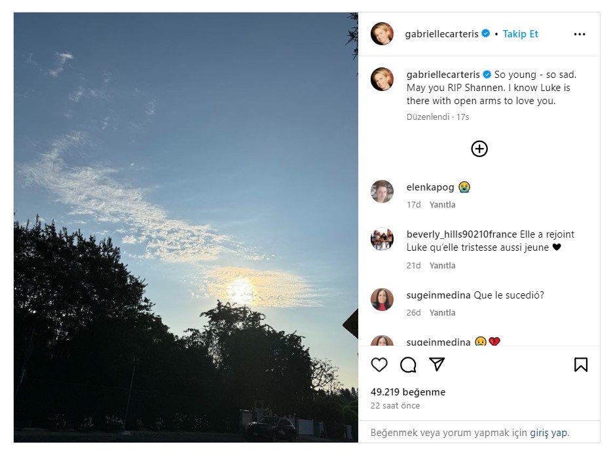Click sugeinmedina's avatar thumbnail
611x455 pixels.
(382, 300)
